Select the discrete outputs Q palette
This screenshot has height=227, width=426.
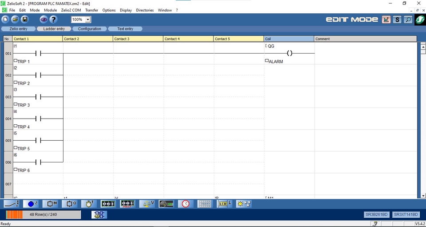tap(70, 204)
